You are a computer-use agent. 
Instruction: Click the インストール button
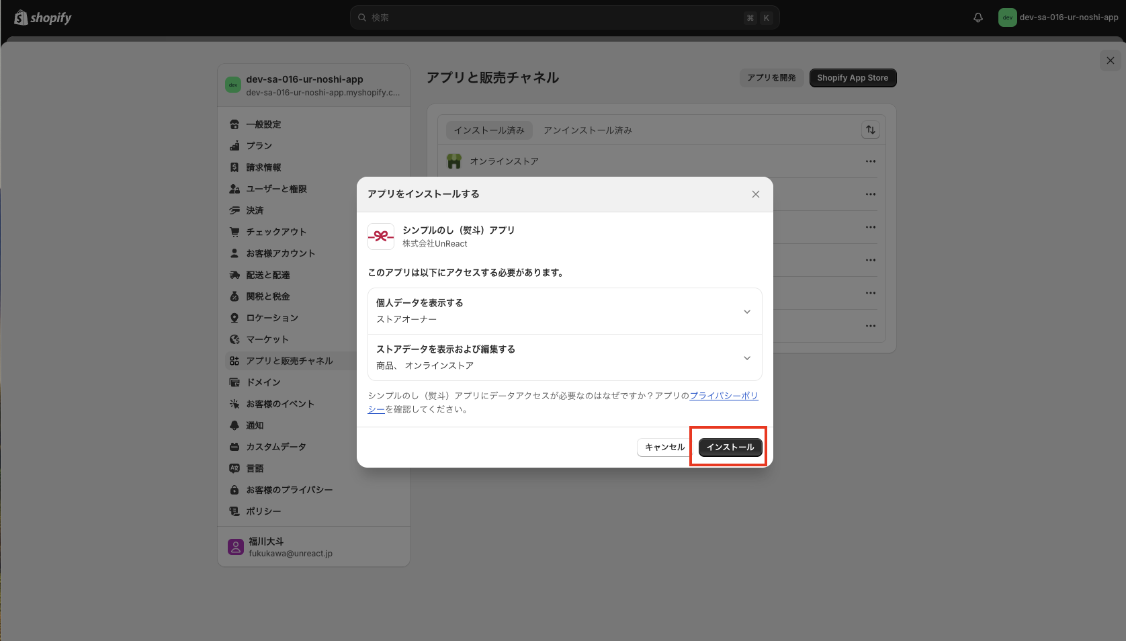[730, 447]
